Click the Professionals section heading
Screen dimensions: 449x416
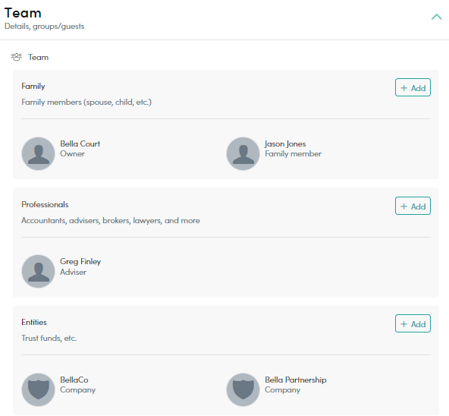click(45, 204)
